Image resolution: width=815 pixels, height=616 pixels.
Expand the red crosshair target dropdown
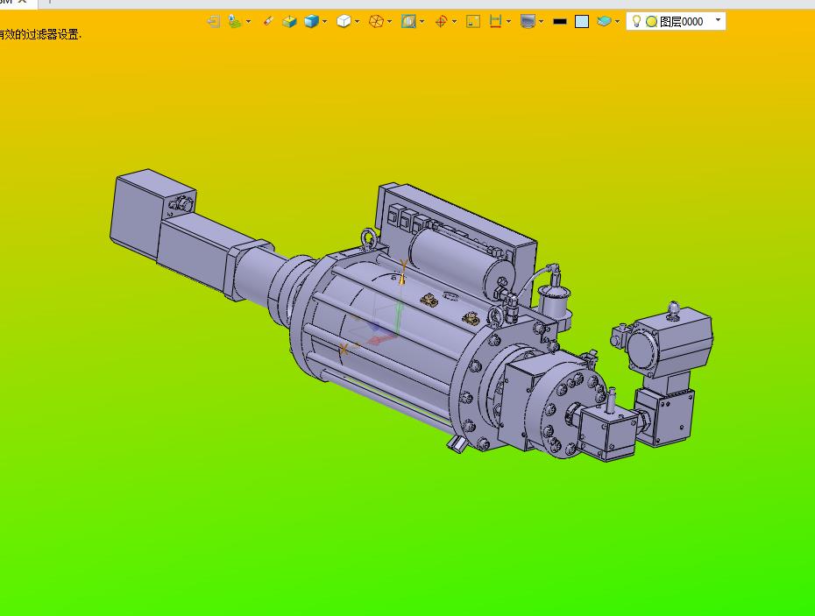pyautogui.click(x=455, y=21)
